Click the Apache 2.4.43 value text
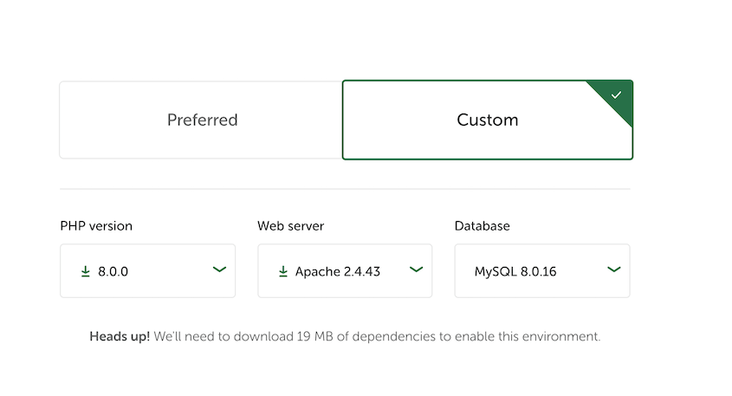 338,271
